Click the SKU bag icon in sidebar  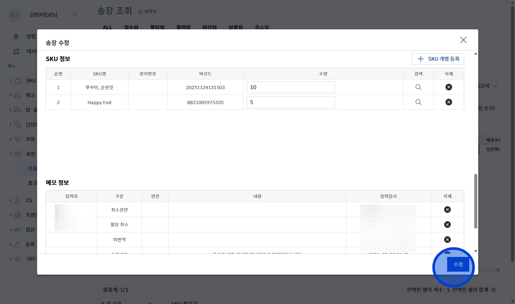click(x=17, y=80)
